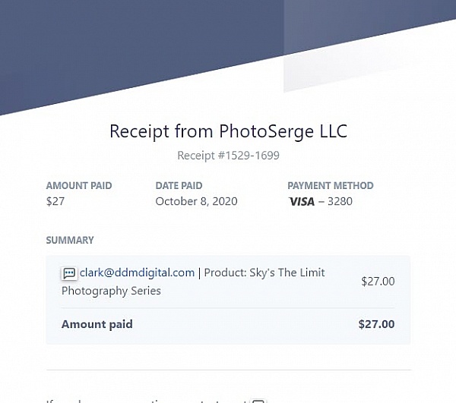Viewport: 456px width, 403px height.
Task: Select the October 8, 2020 date
Action: coord(196,202)
